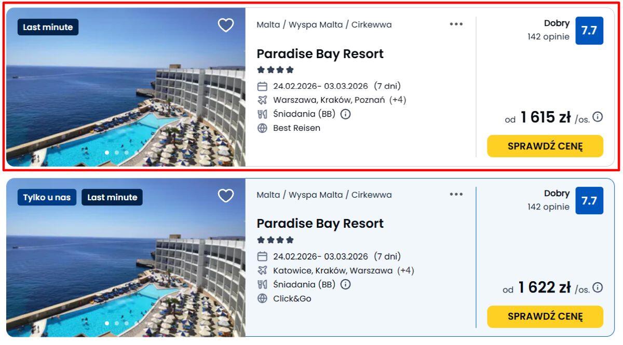Click price info icon beside 1 615 zł

[598, 117]
